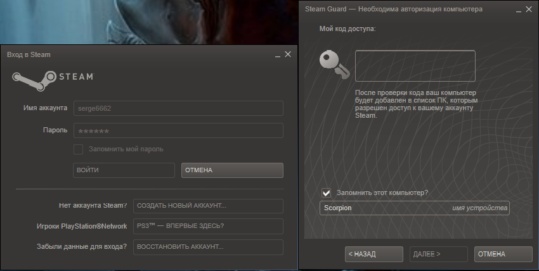
Task: Minimize the Вход в Steam window
Action: [278, 55]
